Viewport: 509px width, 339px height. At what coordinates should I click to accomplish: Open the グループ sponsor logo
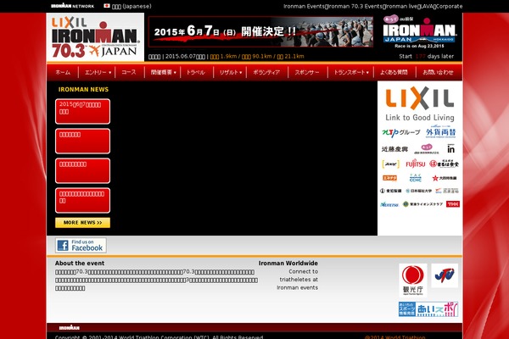pos(401,133)
